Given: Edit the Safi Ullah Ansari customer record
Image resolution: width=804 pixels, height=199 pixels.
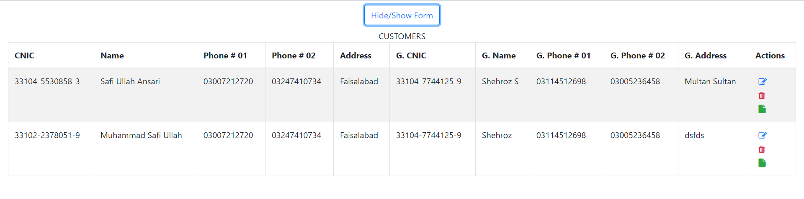Looking at the screenshot, I should (x=762, y=81).
